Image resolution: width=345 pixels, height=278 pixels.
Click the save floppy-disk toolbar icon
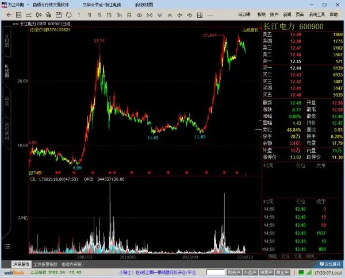[59, 15]
